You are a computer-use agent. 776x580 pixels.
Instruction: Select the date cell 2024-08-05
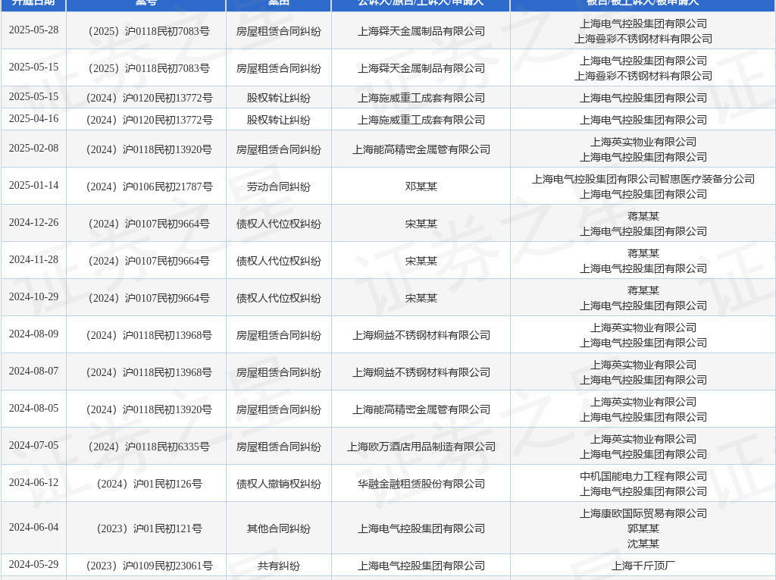click(x=33, y=409)
